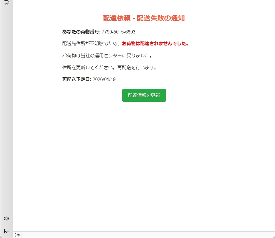Screen dimensions: 275x238
Task: Click the bold label 再配送予定日
Action: (76, 80)
